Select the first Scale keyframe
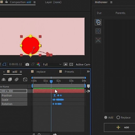 pyautogui.click(x=53, y=100)
